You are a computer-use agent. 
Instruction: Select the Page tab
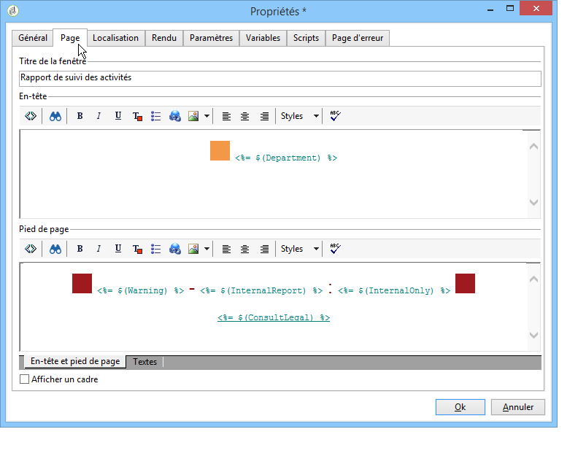coord(70,38)
